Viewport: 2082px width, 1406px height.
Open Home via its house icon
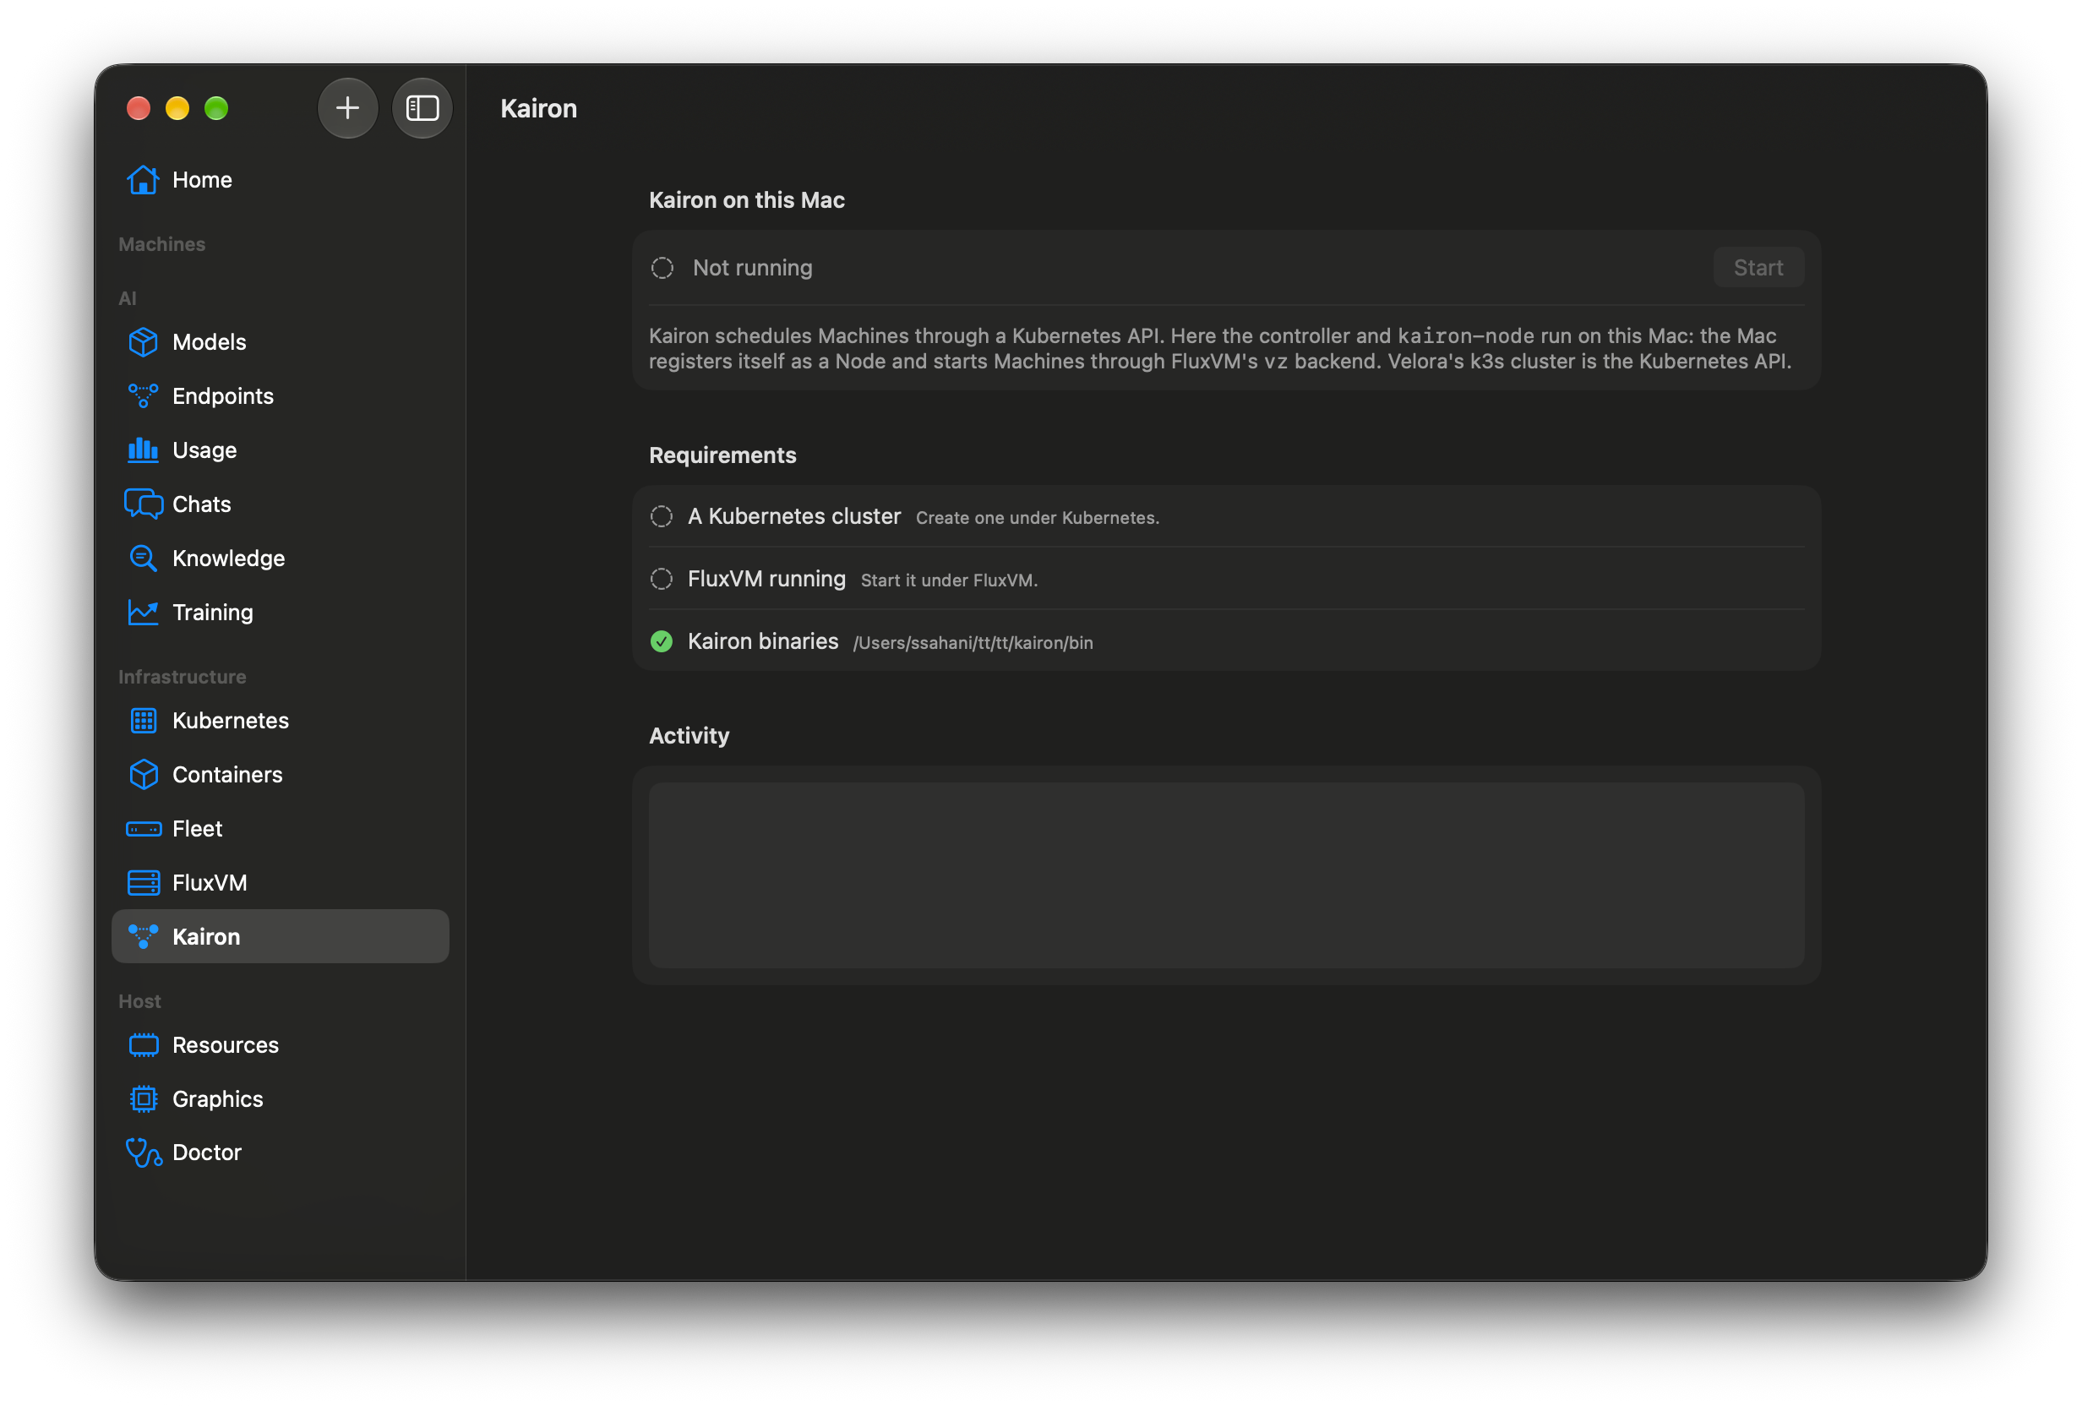[x=144, y=180]
